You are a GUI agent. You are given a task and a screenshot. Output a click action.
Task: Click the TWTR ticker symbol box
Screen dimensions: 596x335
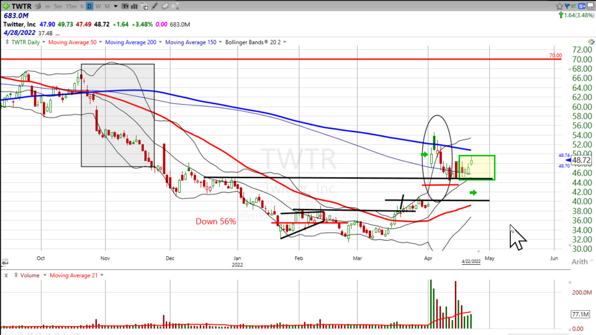pos(21,6)
